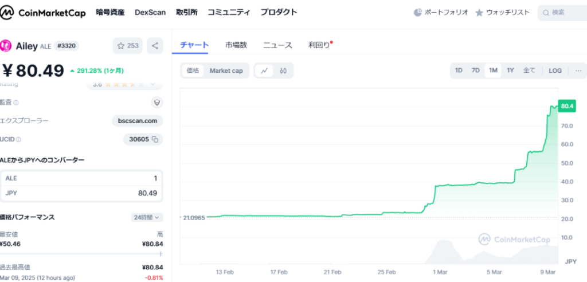Expand the Rating dropdown chevron
This screenshot has width=587, height=282.
click(x=152, y=85)
